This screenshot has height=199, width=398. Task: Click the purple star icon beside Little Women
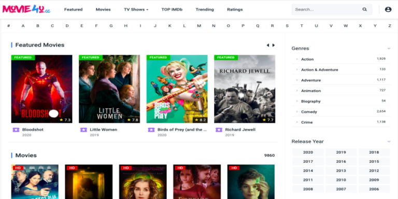pos(83,130)
